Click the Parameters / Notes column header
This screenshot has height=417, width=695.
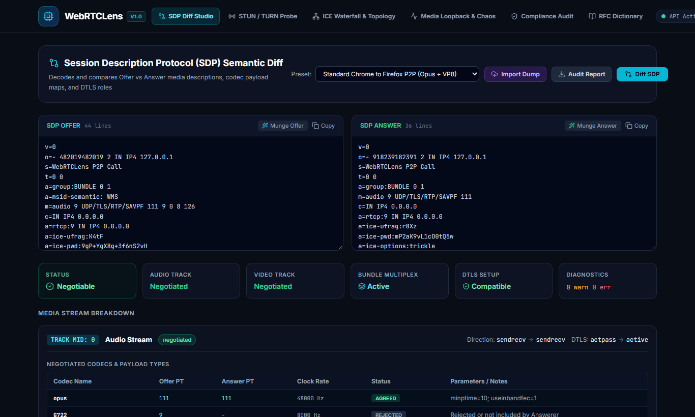point(479,381)
